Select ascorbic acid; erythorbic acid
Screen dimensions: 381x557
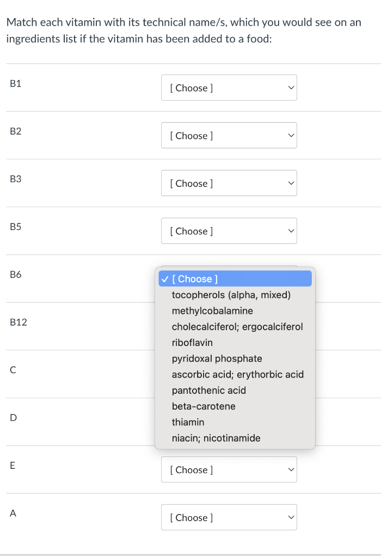(x=237, y=374)
